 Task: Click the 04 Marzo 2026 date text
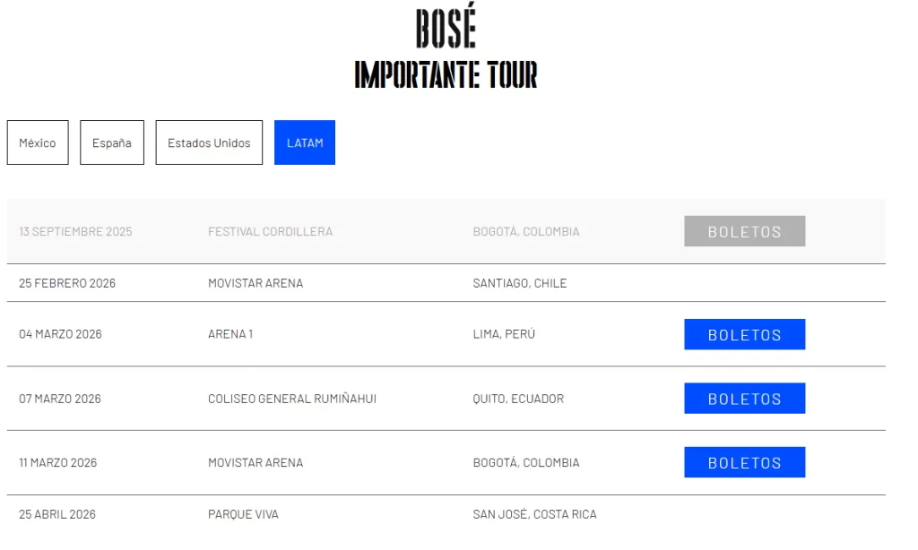[x=60, y=334]
